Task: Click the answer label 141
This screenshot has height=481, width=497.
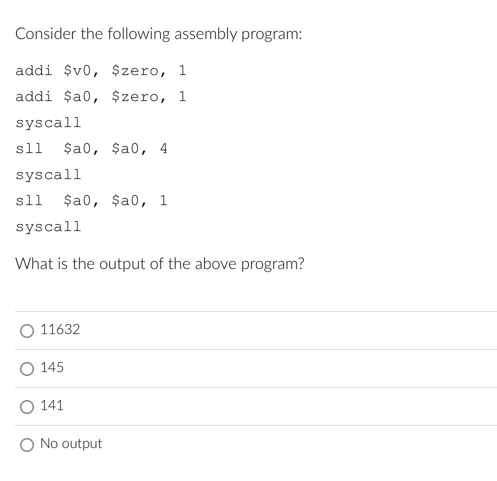Action: tap(52, 405)
